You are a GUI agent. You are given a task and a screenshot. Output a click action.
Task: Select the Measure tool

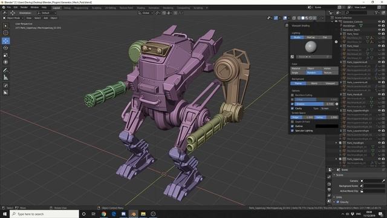[5, 78]
